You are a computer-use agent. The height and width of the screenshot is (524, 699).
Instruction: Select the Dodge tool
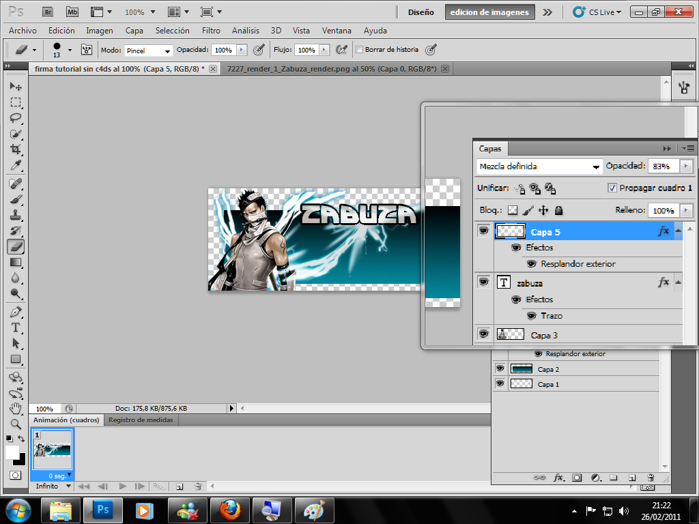point(16,293)
